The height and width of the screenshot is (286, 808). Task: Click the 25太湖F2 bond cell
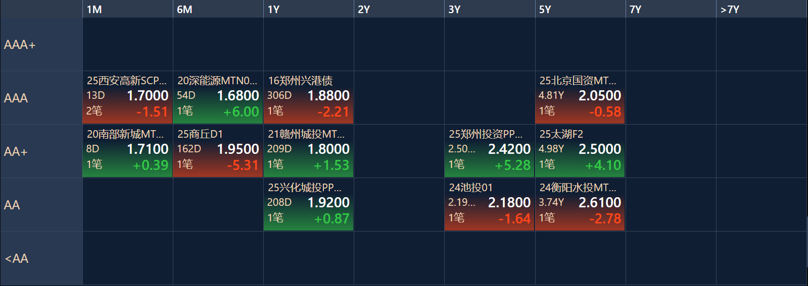pyautogui.click(x=580, y=151)
